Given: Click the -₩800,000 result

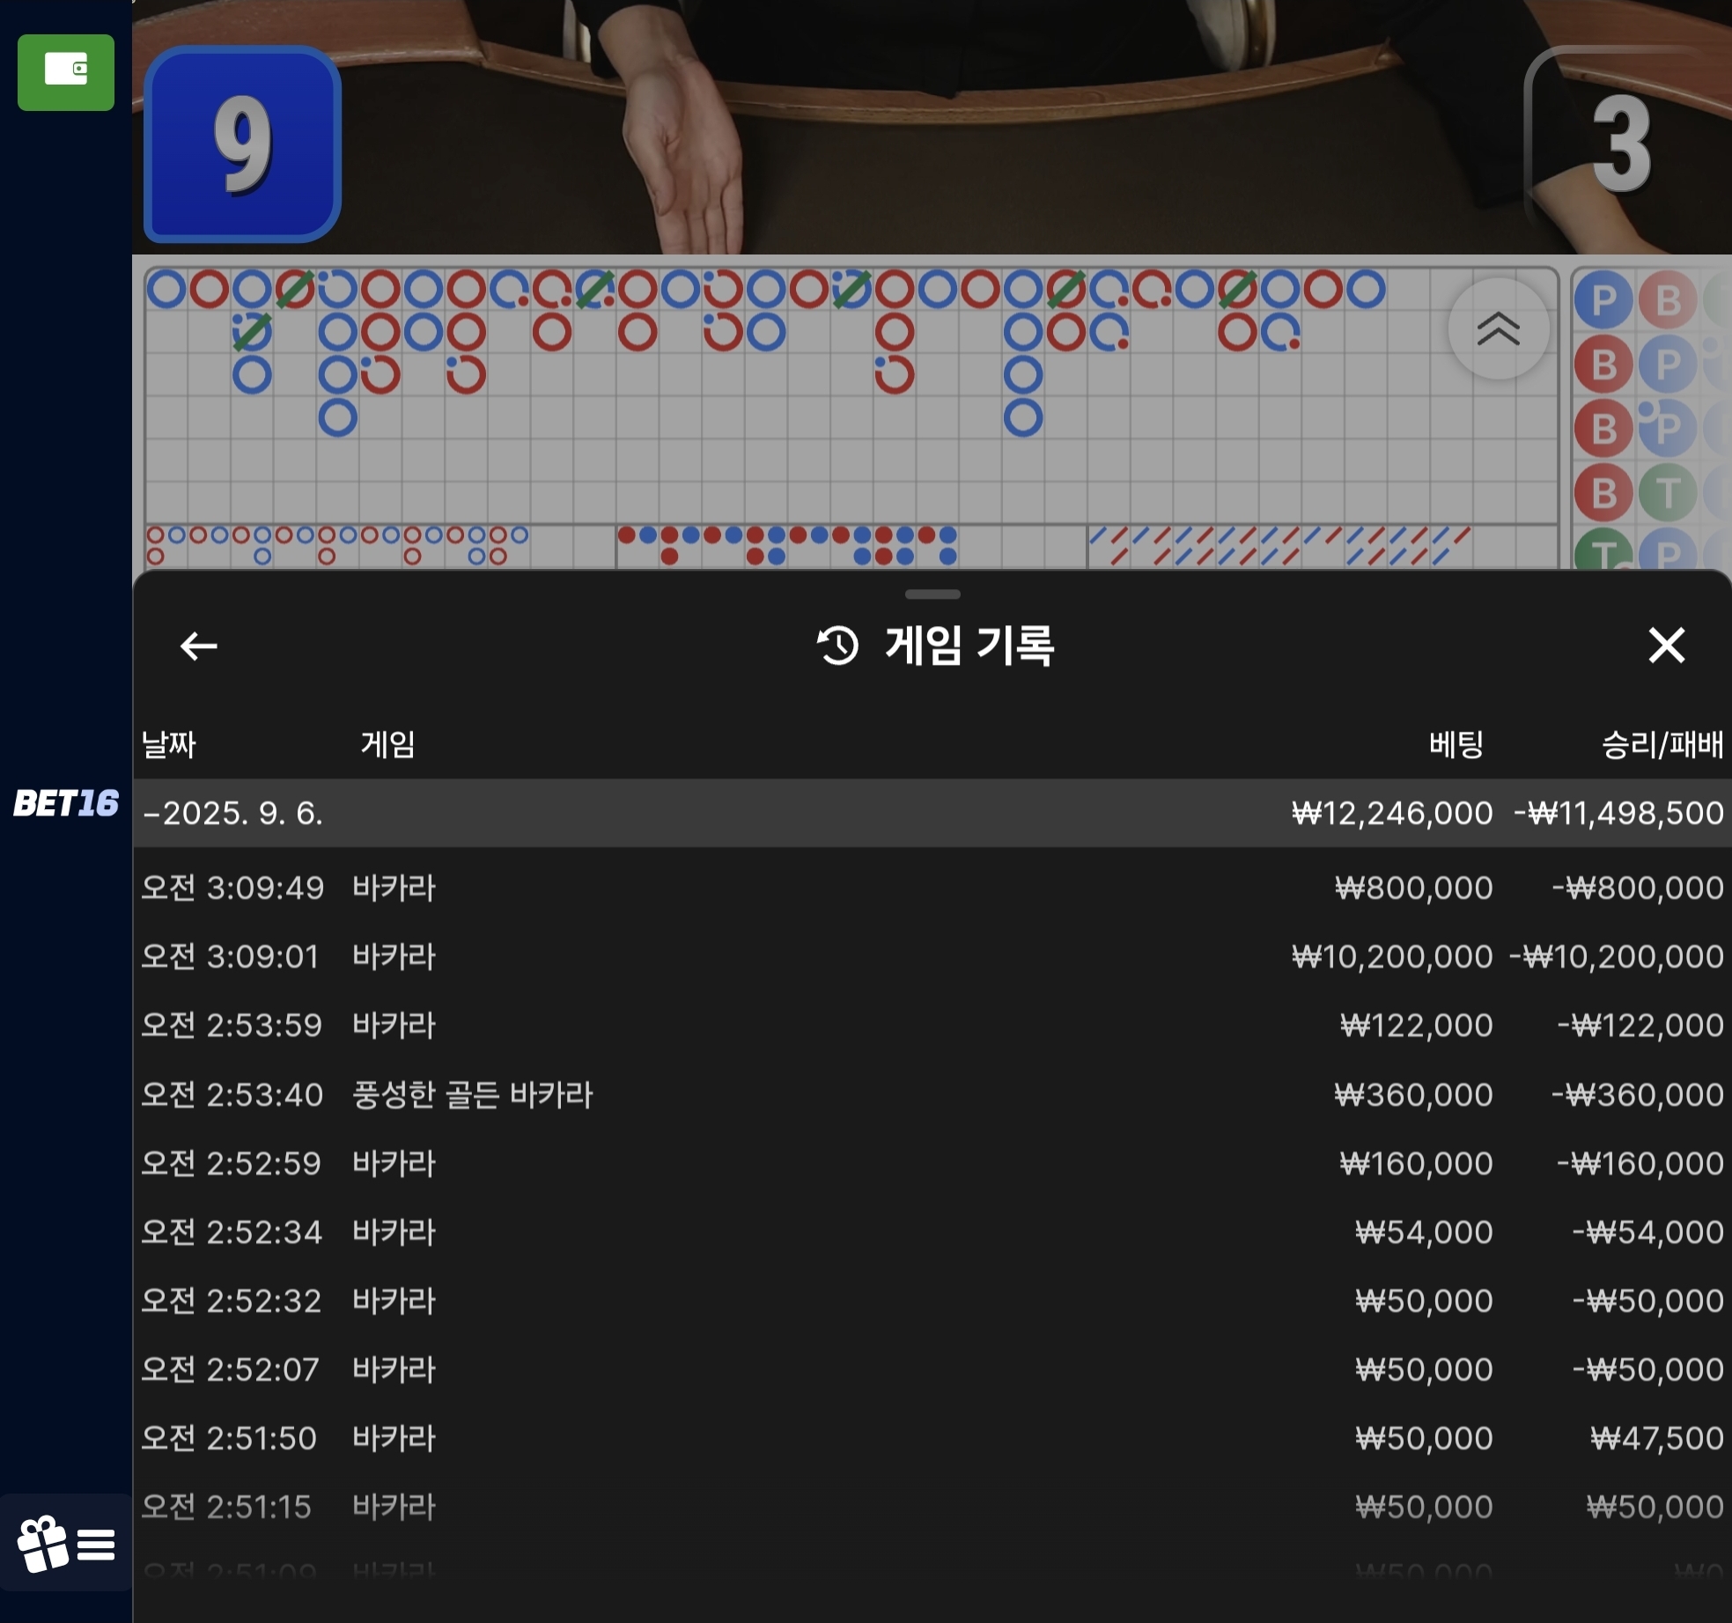Looking at the screenshot, I should coord(1638,888).
